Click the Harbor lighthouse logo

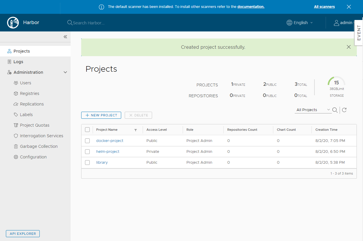[x=13, y=23]
